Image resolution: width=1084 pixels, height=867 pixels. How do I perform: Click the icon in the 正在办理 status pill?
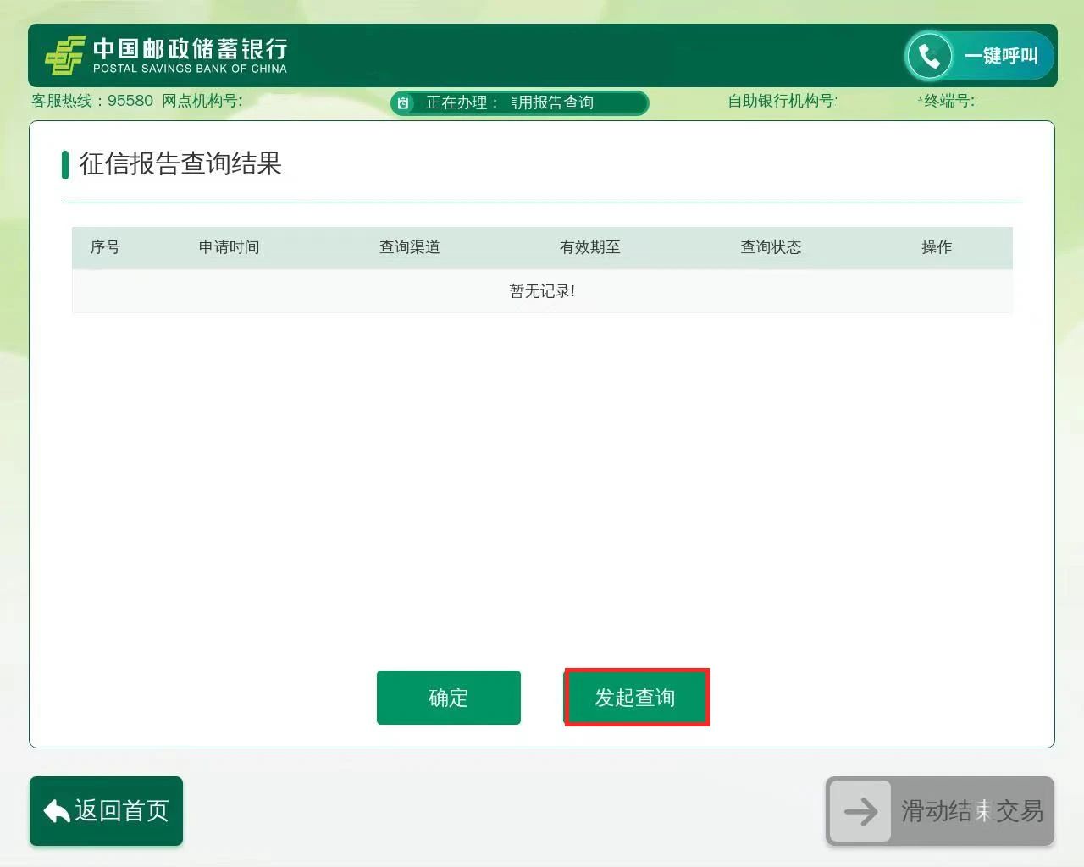(404, 103)
